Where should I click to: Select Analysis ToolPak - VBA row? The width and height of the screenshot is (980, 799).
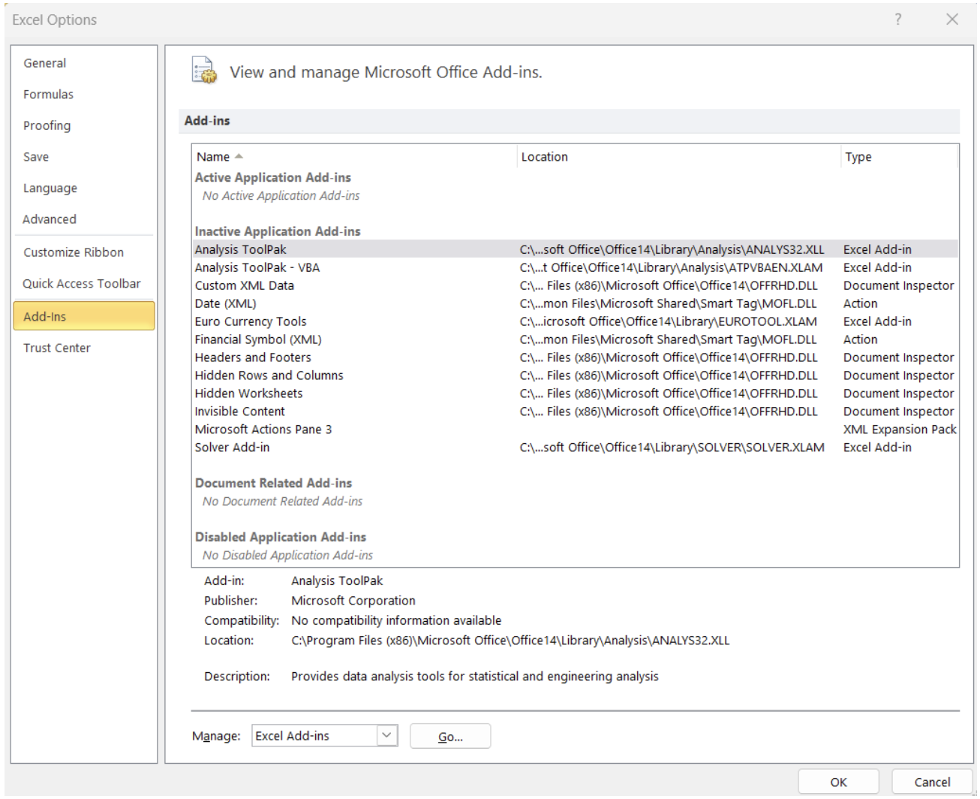576,267
